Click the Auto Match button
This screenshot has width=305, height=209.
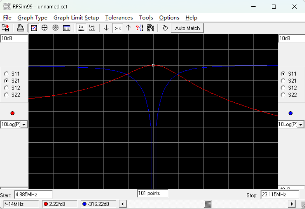click(x=187, y=28)
